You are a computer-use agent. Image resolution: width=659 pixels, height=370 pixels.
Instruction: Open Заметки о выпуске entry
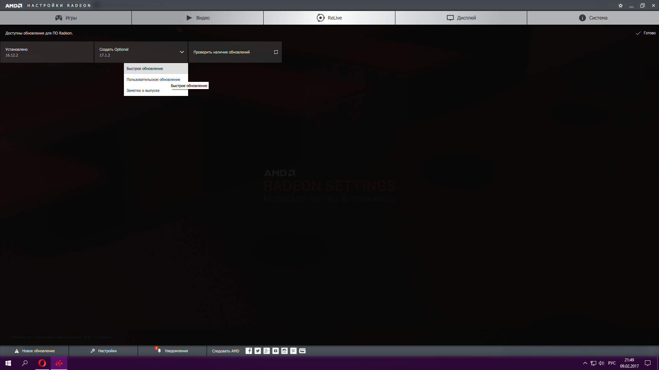pos(143,90)
